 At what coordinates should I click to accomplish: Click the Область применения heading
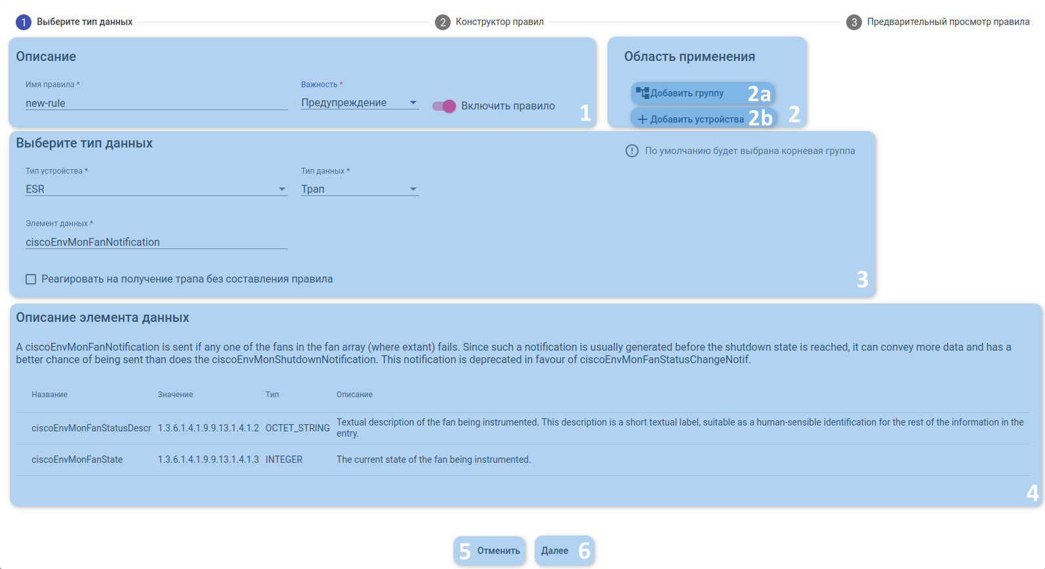pyautogui.click(x=689, y=57)
